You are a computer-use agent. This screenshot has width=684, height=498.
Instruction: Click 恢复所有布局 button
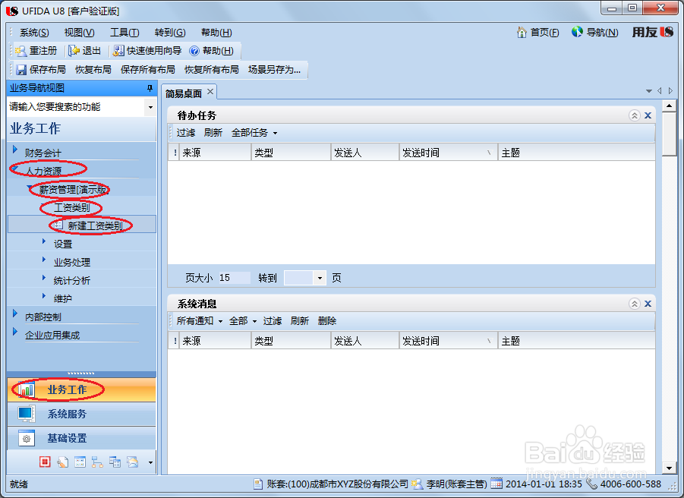click(212, 70)
